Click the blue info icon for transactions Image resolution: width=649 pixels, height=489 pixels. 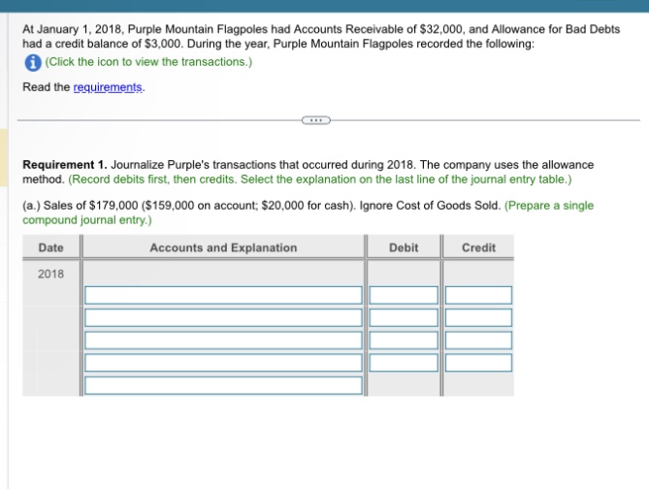pyautogui.click(x=33, y=63)
